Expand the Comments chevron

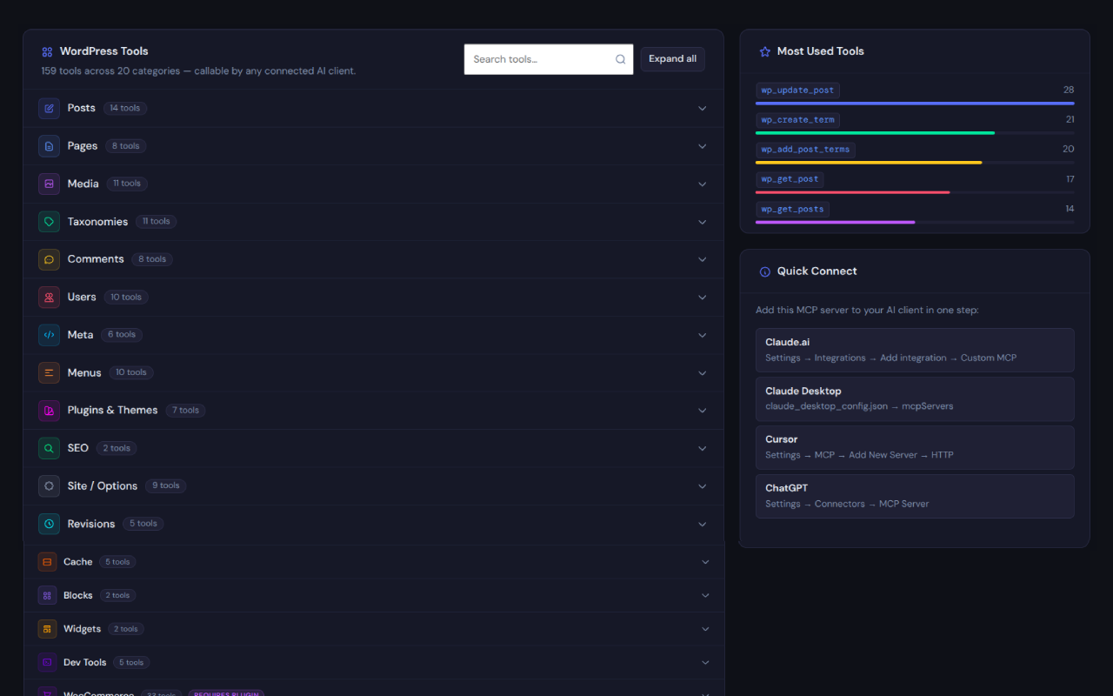pos(703,259)
